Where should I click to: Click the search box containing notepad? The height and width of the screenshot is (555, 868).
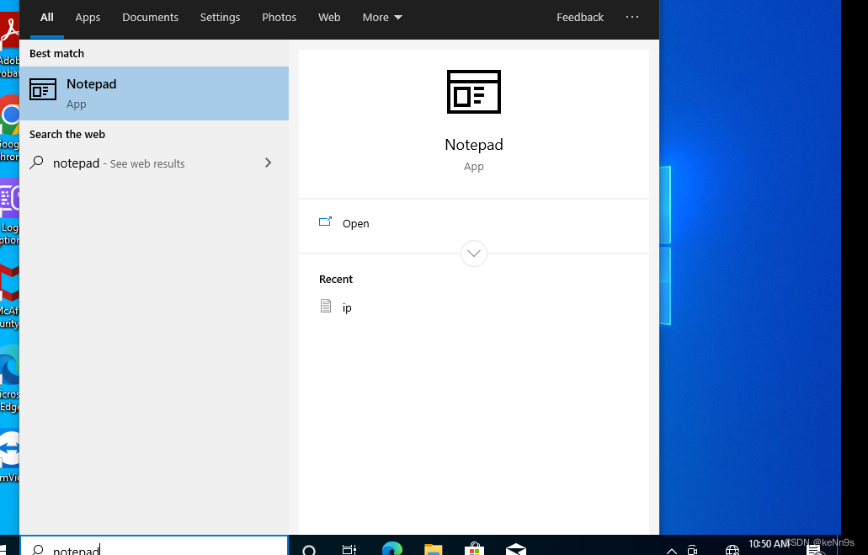click(x=154, y=546)
